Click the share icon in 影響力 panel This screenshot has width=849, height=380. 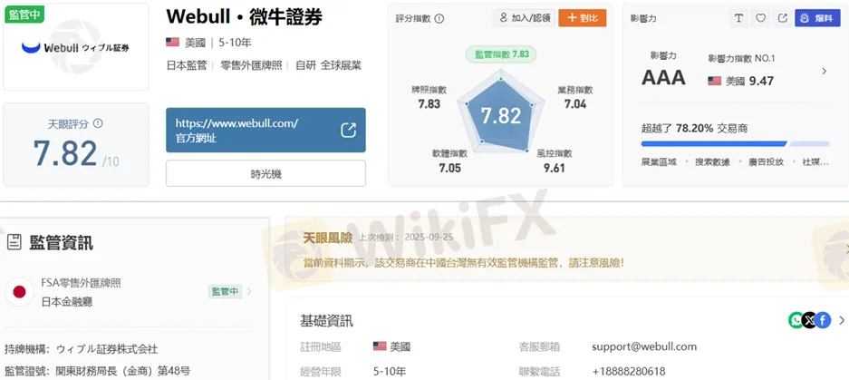point(782,18)
